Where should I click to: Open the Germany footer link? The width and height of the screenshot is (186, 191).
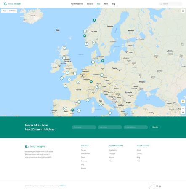84,161
